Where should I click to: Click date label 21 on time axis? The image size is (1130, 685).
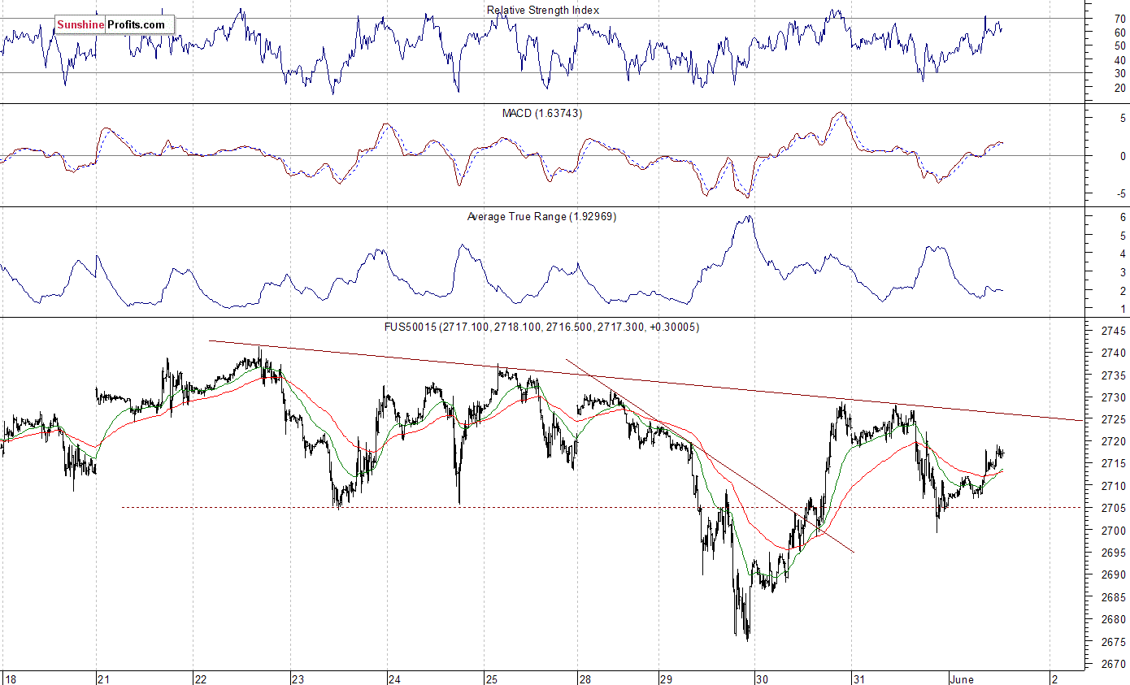[x=104, y=678]
